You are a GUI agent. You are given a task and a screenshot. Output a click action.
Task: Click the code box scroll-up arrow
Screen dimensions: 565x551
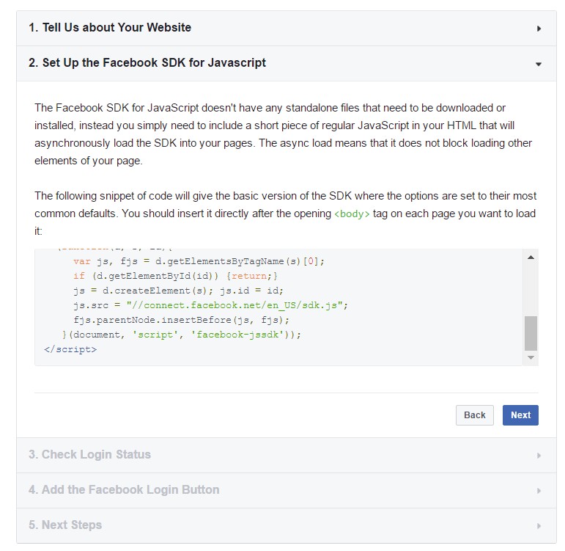pyautogui.click(x=531, y=258)
